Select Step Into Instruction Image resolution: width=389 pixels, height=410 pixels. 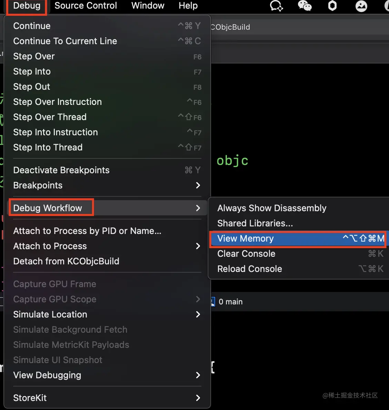(107, 132)
